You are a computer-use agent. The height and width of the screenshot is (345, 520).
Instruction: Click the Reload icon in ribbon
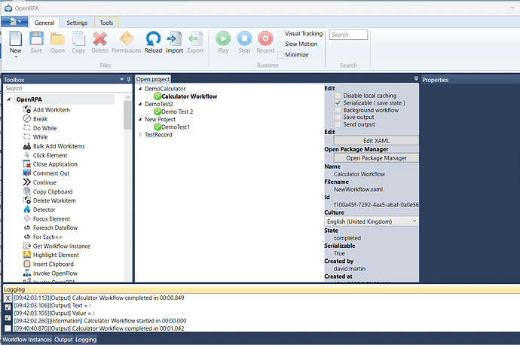[153, 40]
